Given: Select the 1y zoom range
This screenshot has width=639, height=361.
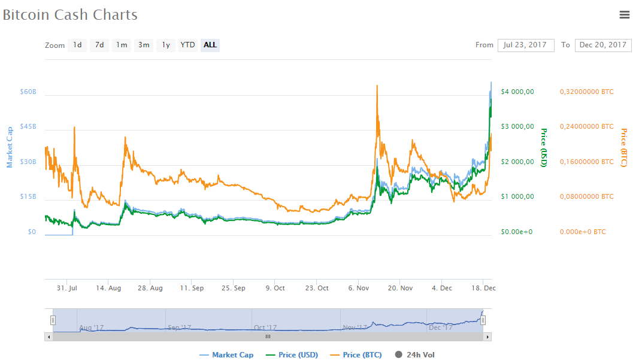Looking at the screenshot, I should click(x=166, y=45).
